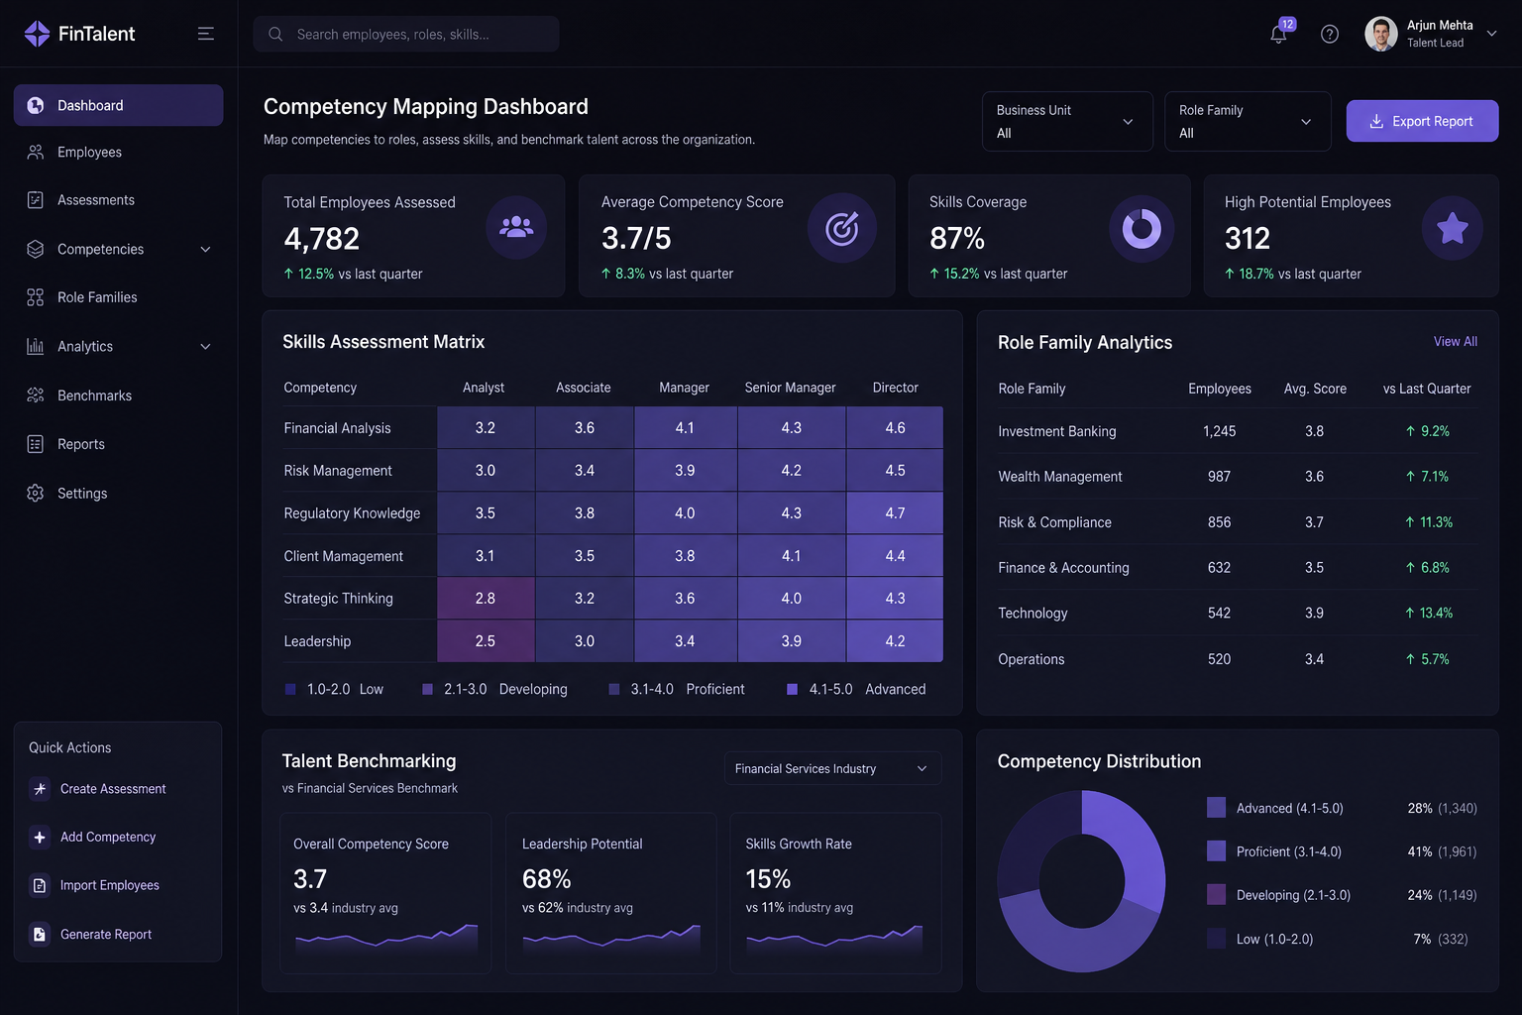Click the Analytics bar chart icon
This screenshot has height=1015, width=1522.
pos(36,347)
